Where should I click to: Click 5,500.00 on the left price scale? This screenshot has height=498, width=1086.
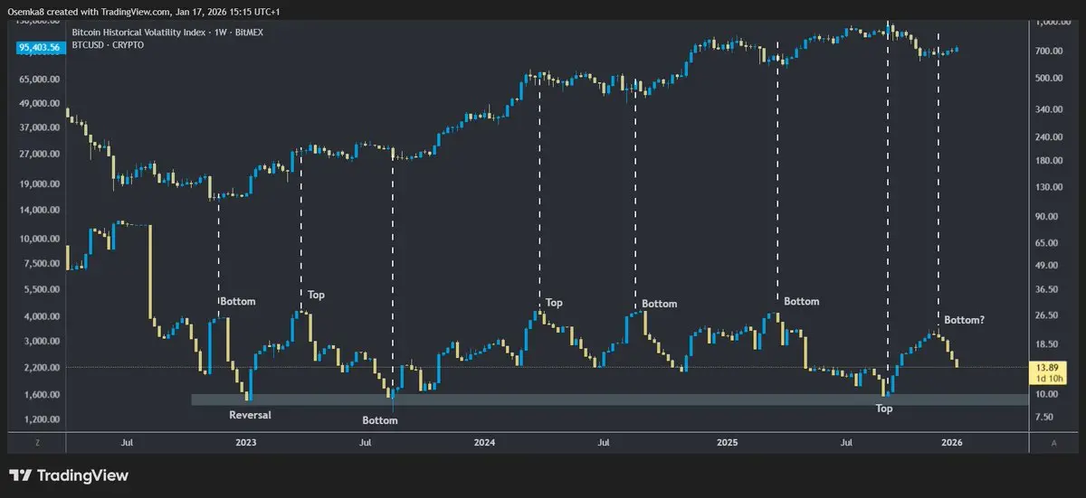(x=42, y=290)
